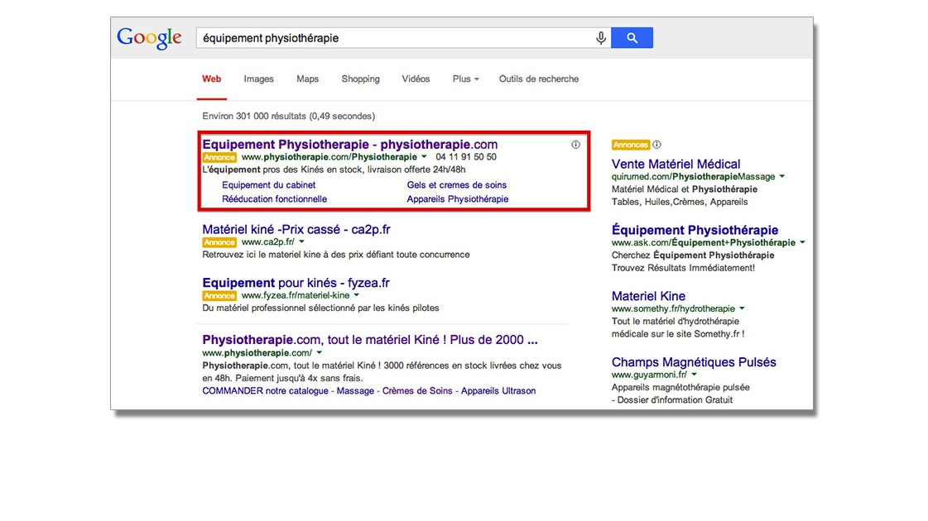This screenshot has width=928, height=521.
Task: Click URL www.somethy.fr/hydrotherapie
Action: [673, 308]
